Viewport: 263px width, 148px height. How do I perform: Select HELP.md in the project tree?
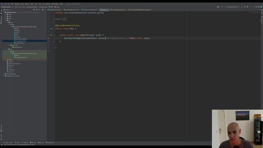pos(10,66)
